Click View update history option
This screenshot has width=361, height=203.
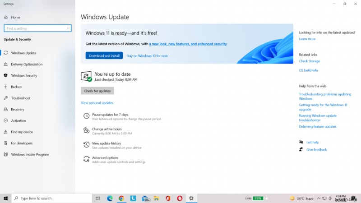pos(106,143)
